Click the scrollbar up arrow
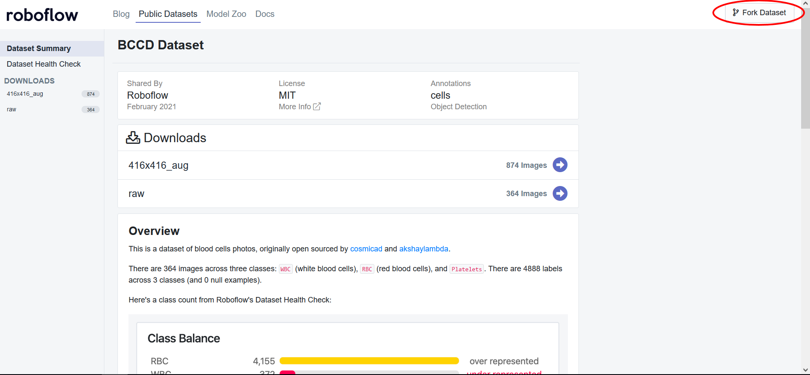 pyautogui.click(x=805, y=3)
